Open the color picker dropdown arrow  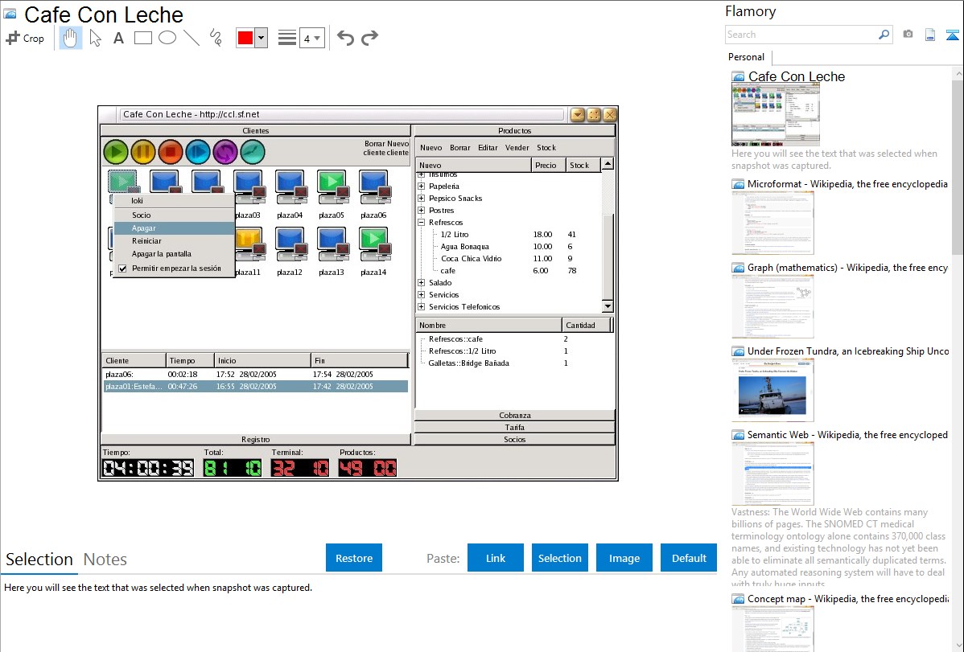(x=261, y=38)
